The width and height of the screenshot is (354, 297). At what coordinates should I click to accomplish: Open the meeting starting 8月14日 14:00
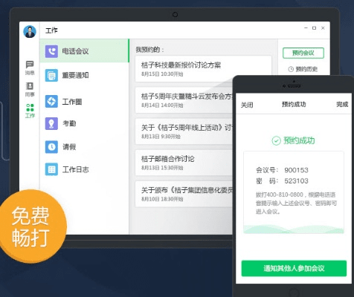point(184,100)
